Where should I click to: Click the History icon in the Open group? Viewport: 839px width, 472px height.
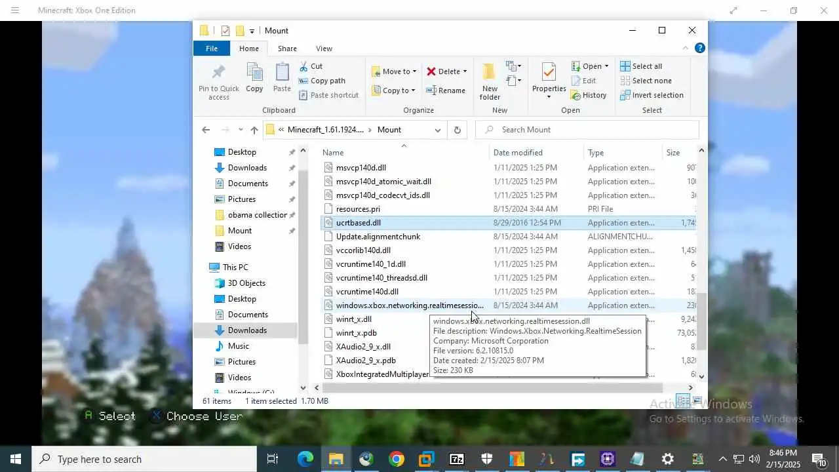click(x=576, y=95)
